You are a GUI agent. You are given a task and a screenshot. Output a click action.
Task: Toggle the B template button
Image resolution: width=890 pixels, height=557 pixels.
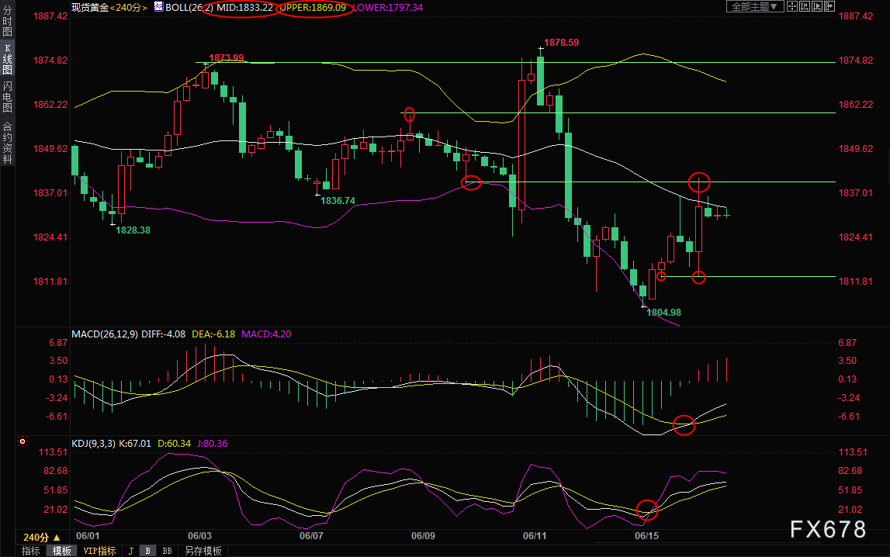coord(147,551)
